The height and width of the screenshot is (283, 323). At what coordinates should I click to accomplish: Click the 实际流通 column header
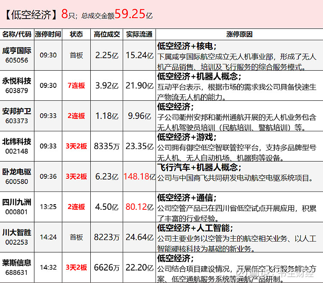[139, 34]
